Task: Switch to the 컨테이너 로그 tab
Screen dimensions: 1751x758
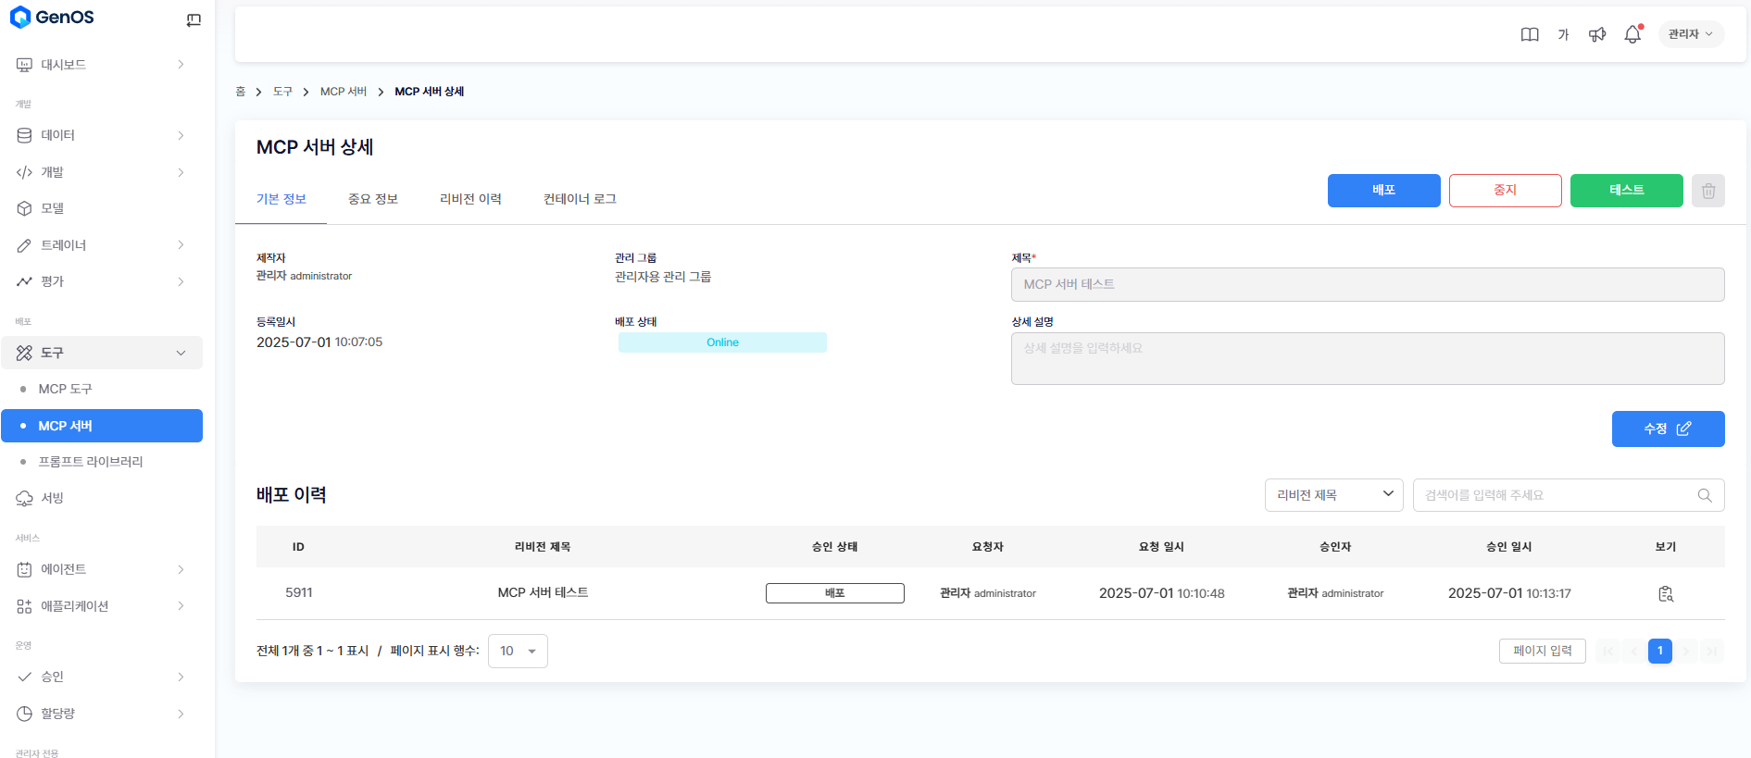Action: [580, 199]
